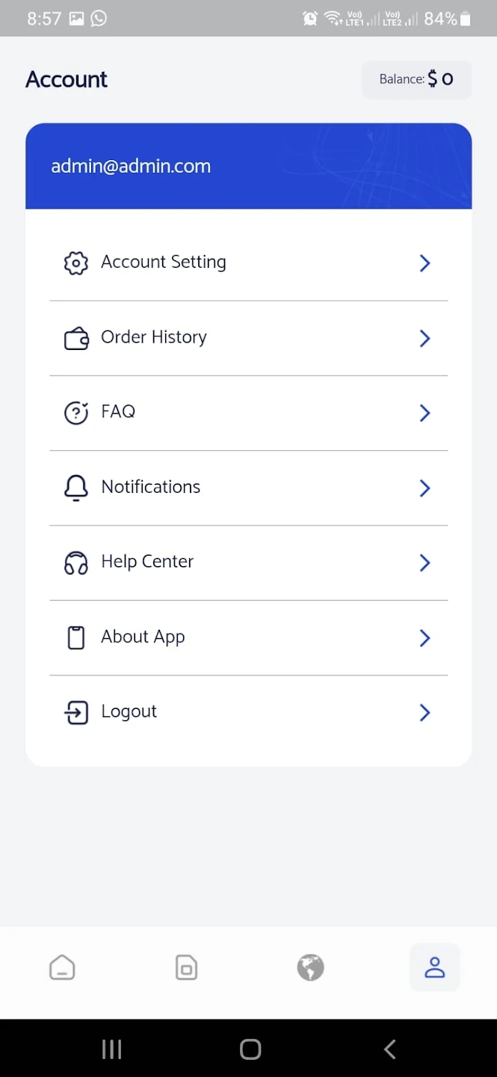This screenshot has height=1077, width=497.
Task: Click the FAQ question mark icon
Action: click(x=75, y=413)
